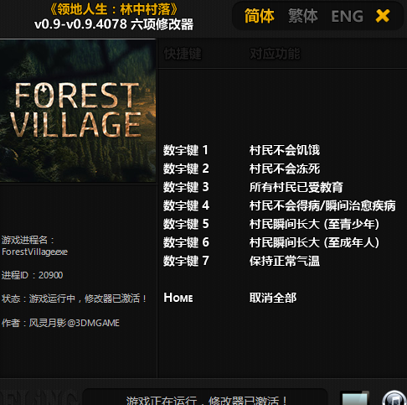Switch language to 简体 (Simplified Chinese)
The height and width of the screenshot is (405, 407).
[260, 16]
